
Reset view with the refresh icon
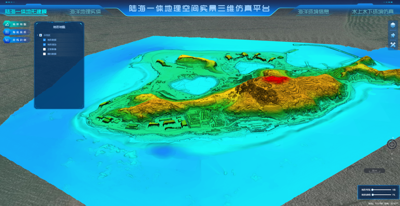pyautogui.click(x=392, y=159)
